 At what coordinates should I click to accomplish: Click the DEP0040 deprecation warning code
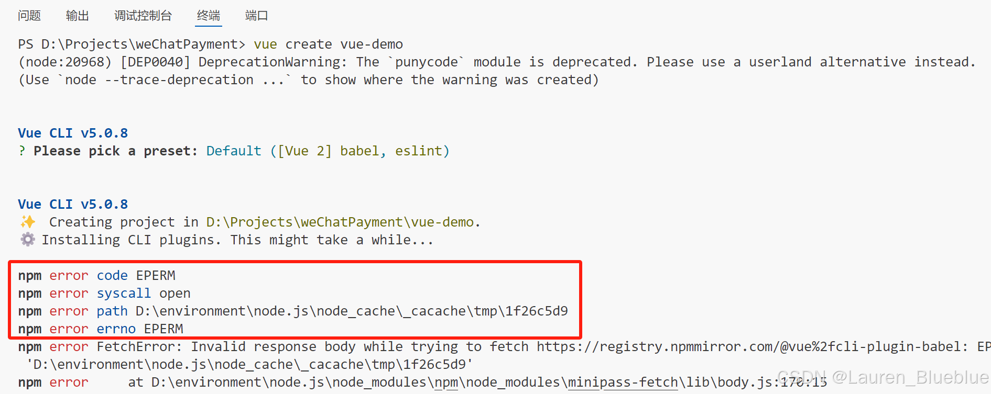[155, 62]
